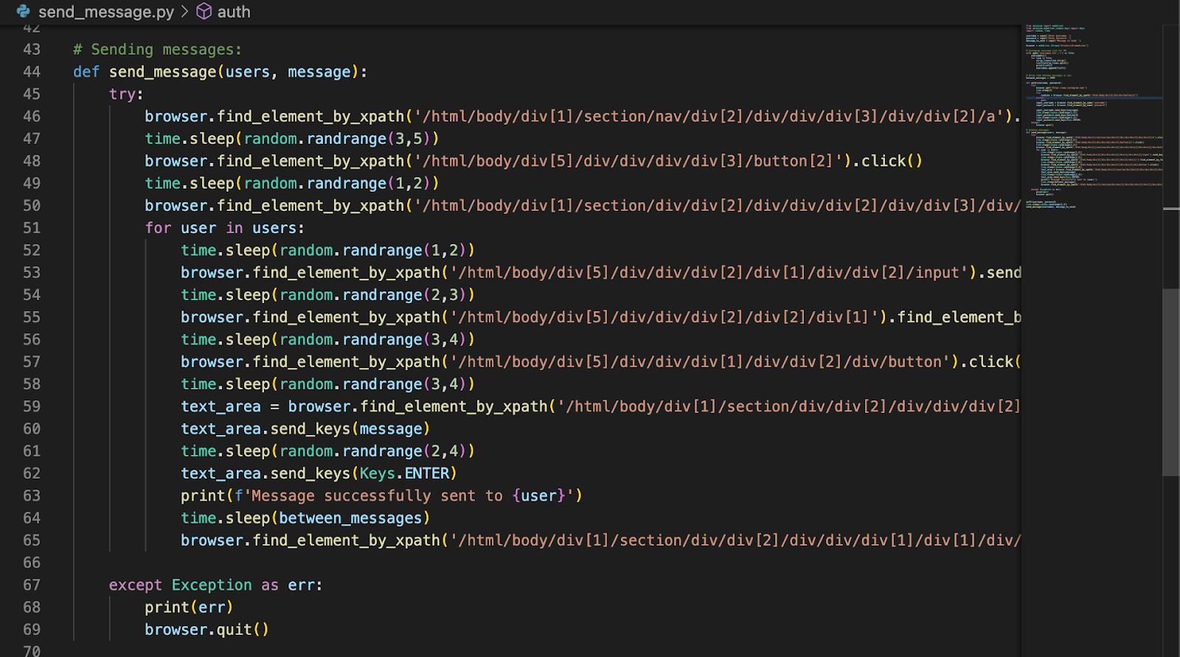
Task: Click line number 51 in the gutter
Action: coord(32,228)
